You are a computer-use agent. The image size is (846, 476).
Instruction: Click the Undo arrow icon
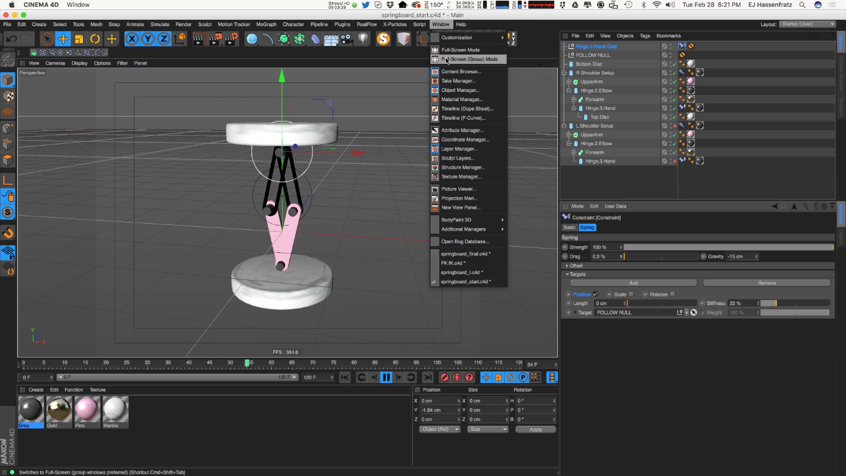click(x=11, y=39)
